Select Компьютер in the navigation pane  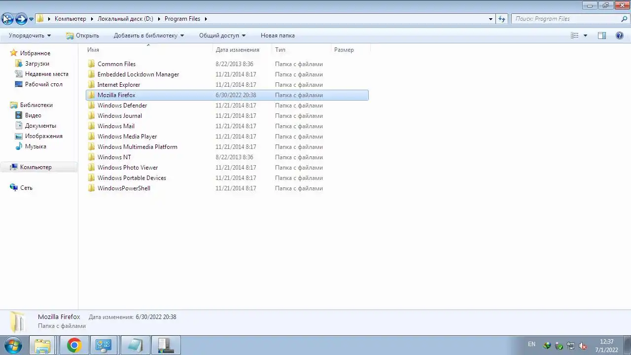(x=35, y=167)
